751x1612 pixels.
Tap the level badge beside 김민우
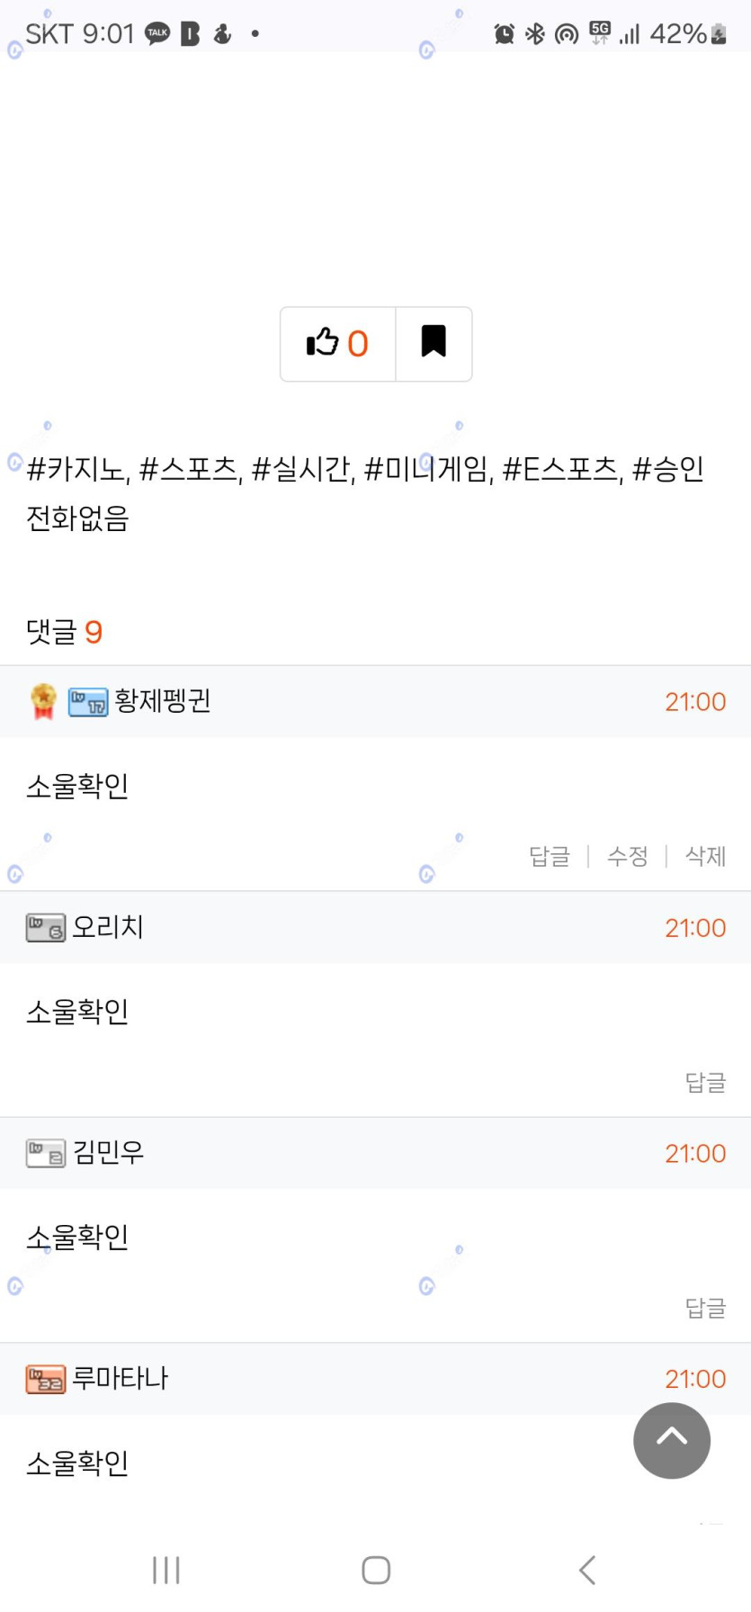click(46, 1153)
